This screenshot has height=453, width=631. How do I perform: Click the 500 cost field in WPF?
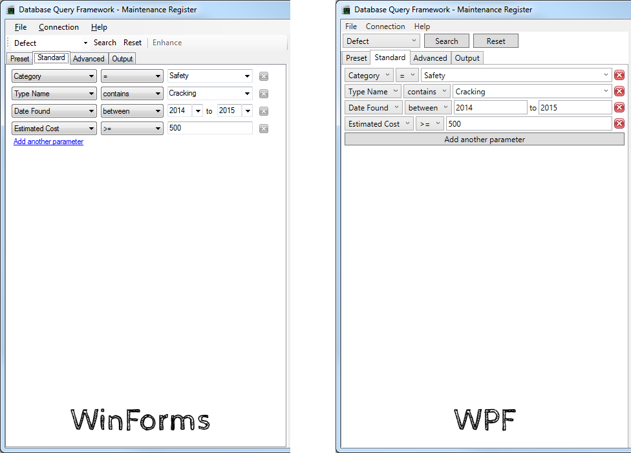529,123
